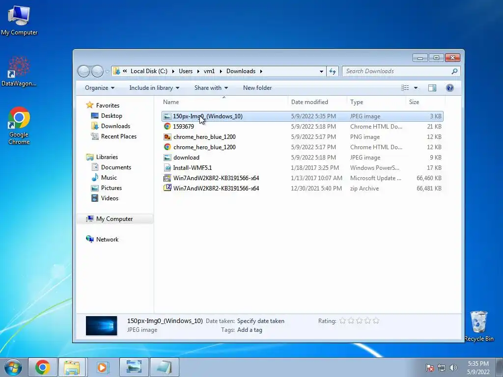The width and height of the screenshot is (503, 377).
Task: Click the zip archive file icon
Action: [x=167, y=188]
